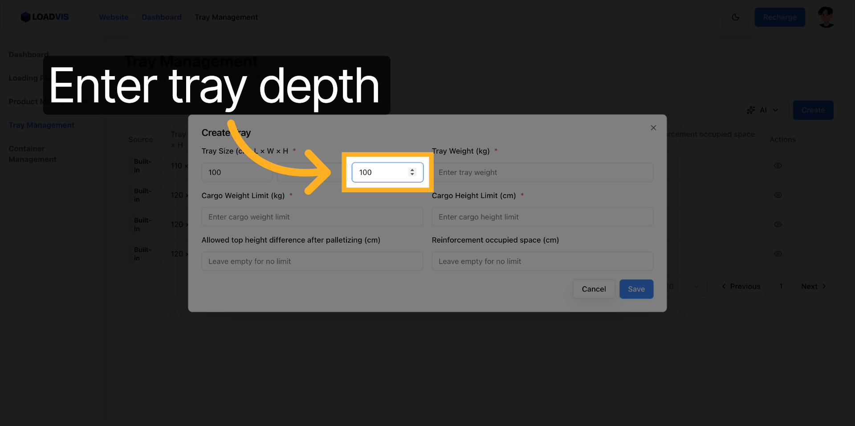View the fourth built-in tray eye icon

(778, 254)
